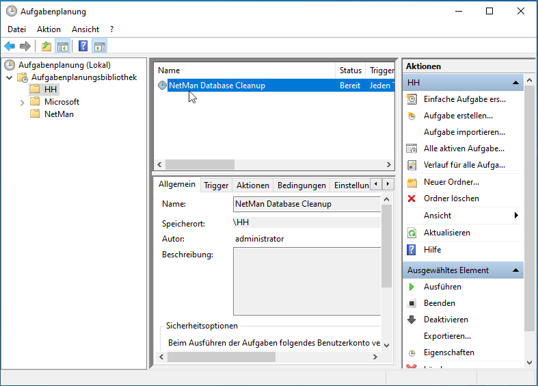Open the Ansicht submenu in Aktionen
The width and height of the screenshot is (538, 386).
(x=516, y=216)
